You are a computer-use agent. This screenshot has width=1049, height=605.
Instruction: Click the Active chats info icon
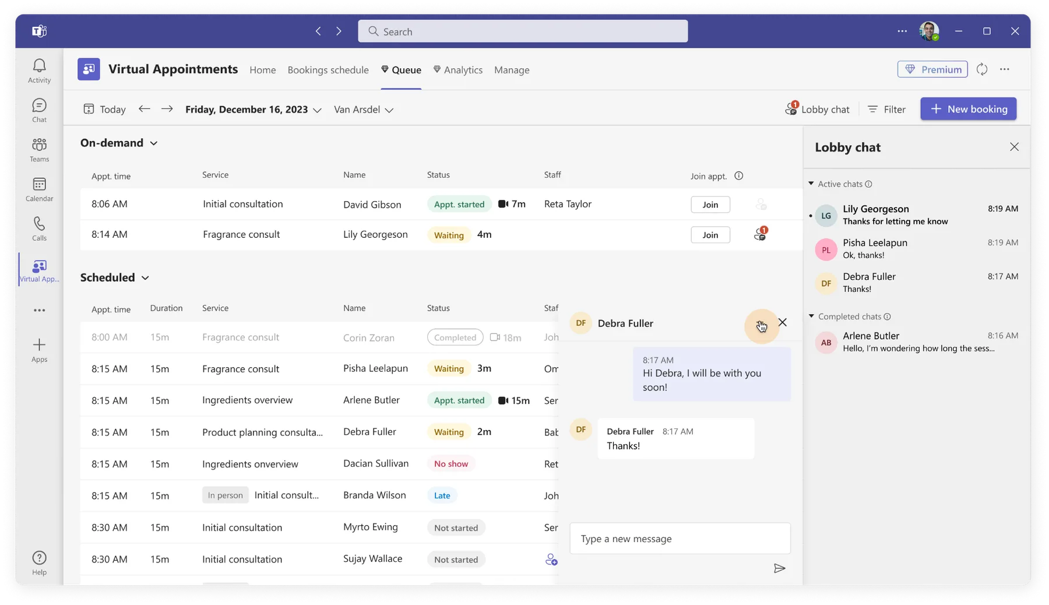pyautogui.click(x=868, y=184)
